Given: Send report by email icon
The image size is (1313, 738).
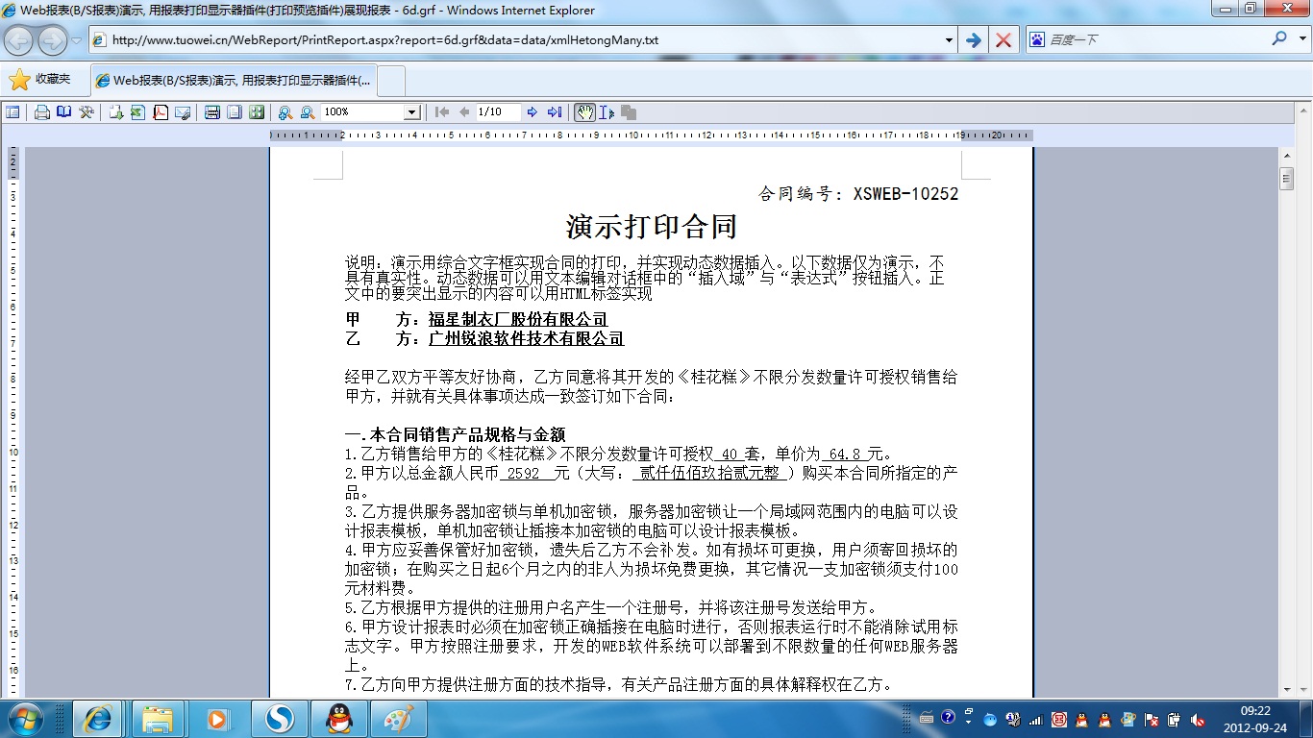Looking at the screenshot, I should (x=183, y=112).
